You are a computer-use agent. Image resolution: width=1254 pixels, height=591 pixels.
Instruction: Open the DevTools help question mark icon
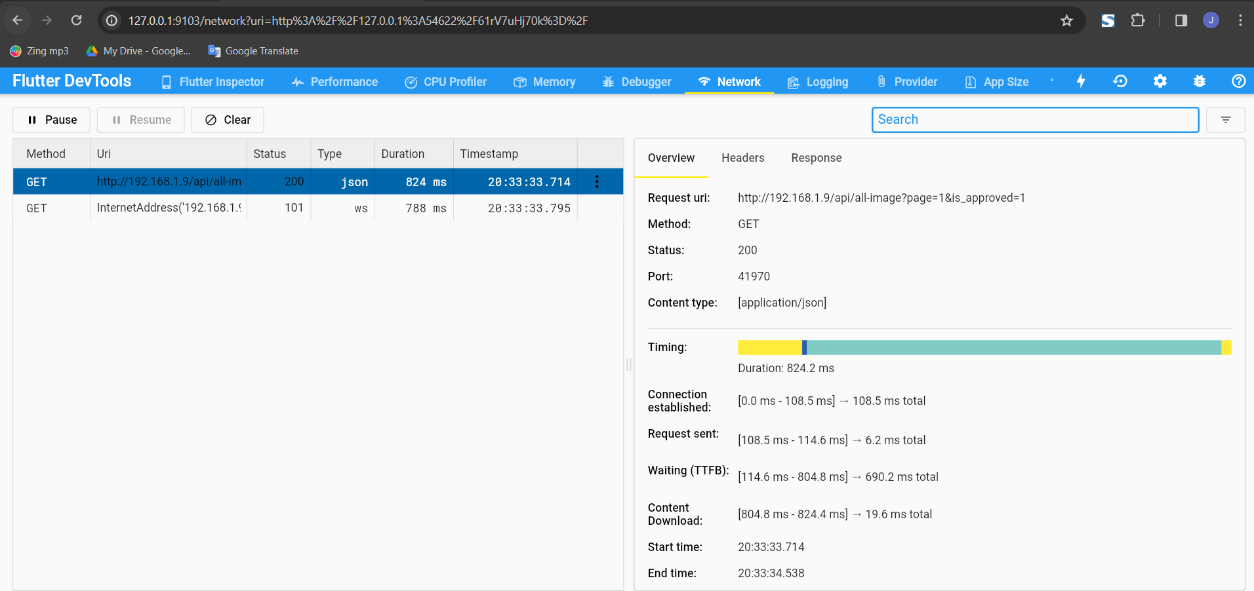[x=1238, y=81]
